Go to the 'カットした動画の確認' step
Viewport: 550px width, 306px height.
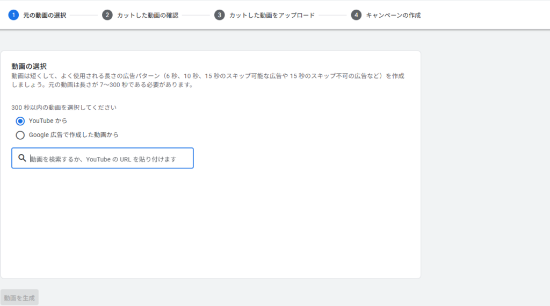coord(147,15)
